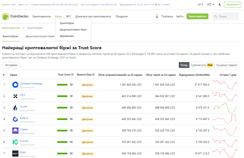Click the Coinbase 7-day sparkline chart
Viewport: 244px width, 158px height.
point(225,85)
